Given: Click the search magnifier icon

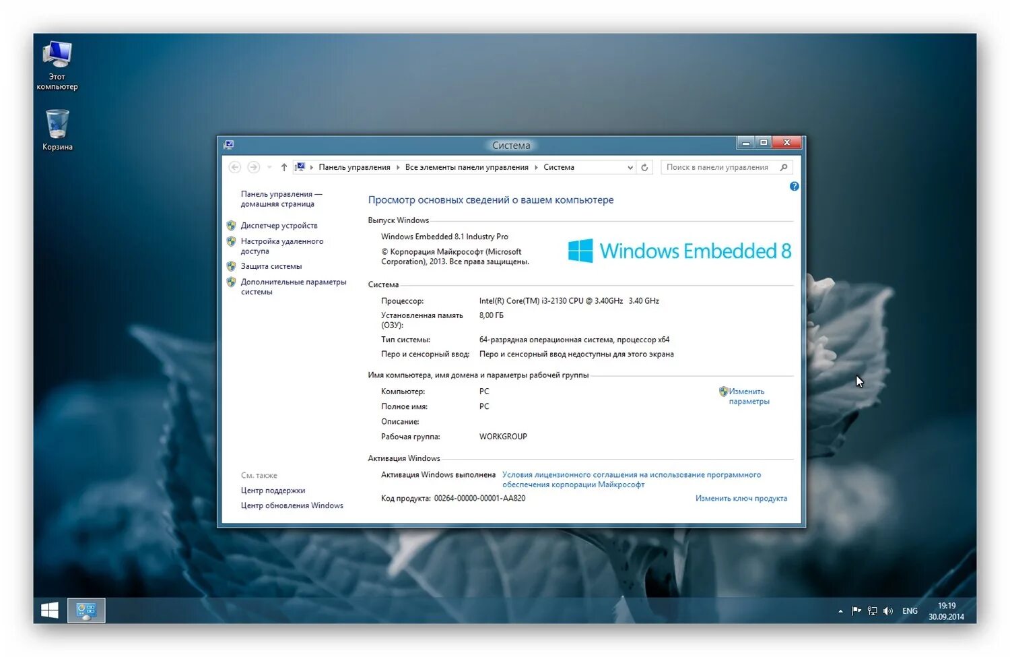Looking at the screenshot, I should pos(784,167).
